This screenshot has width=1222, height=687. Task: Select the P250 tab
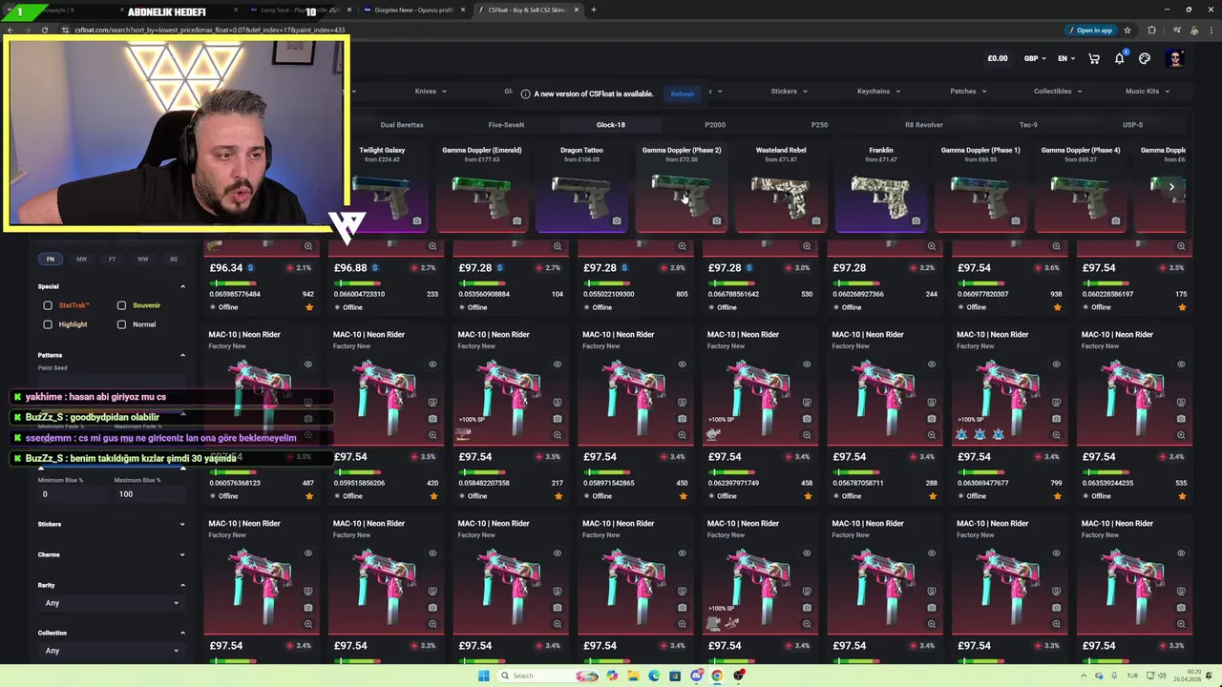click(819, 125)
